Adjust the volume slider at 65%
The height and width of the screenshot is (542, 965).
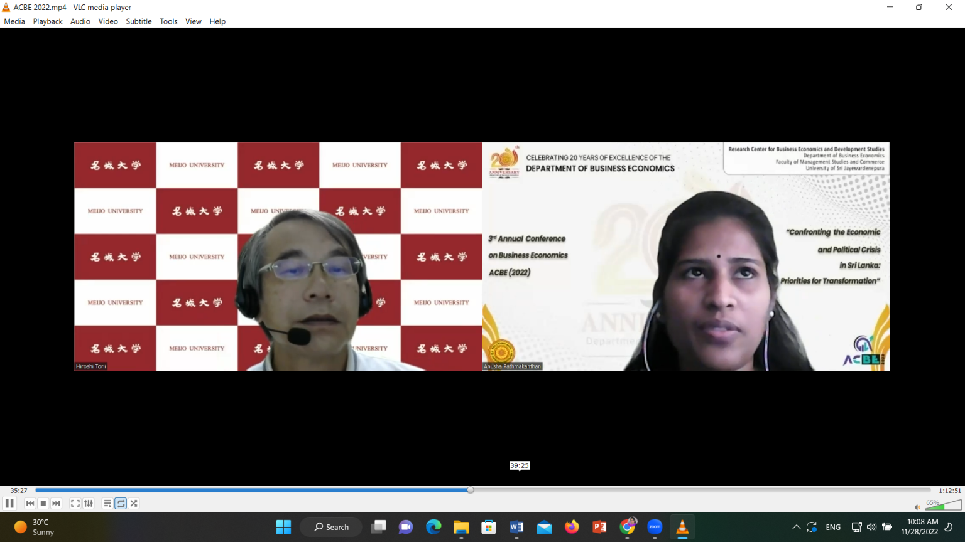click(x=943, y=504)
